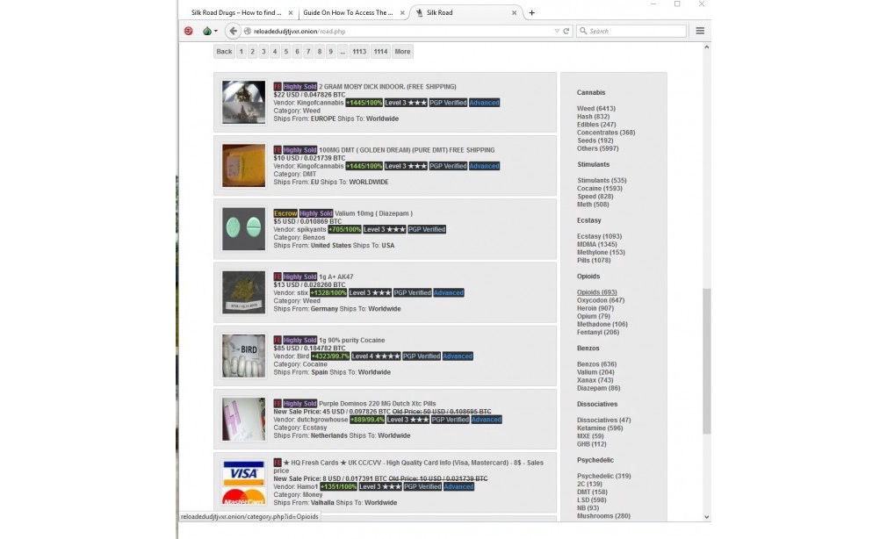887x539 pixels.
Task: Click the scrollbar up arrow
Action: (x=707, y=47)
